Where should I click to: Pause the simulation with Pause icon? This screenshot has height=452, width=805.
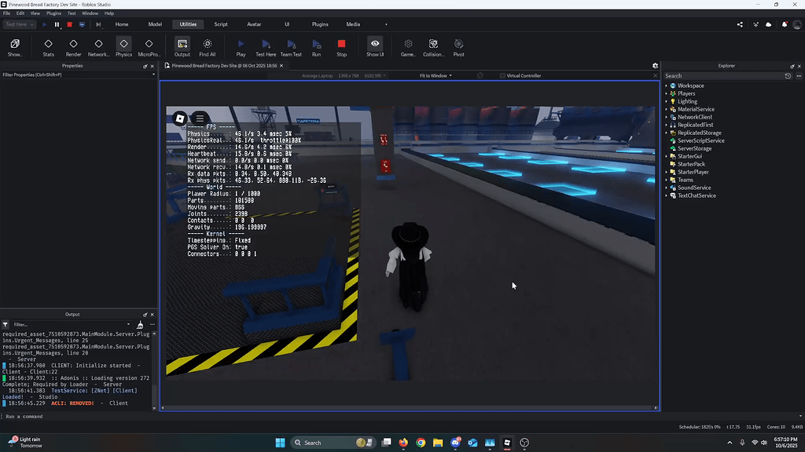click(x=58, y=24)
